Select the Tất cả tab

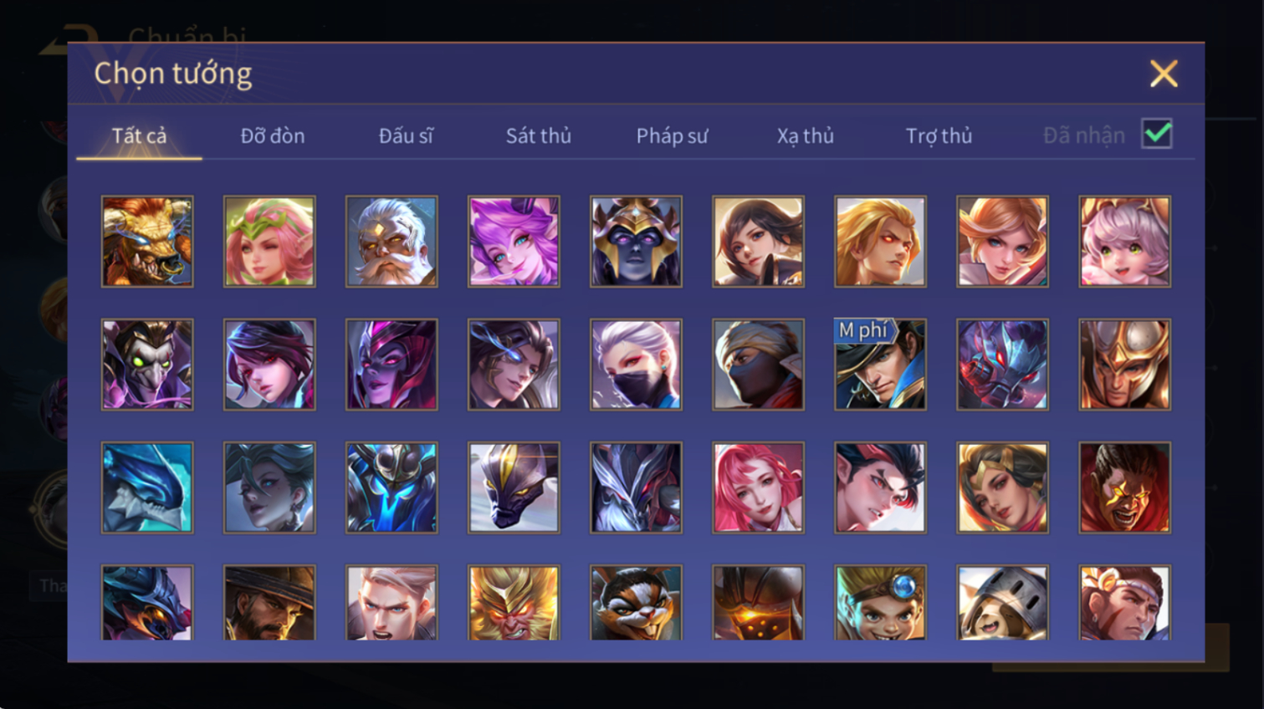coord(139,135)
